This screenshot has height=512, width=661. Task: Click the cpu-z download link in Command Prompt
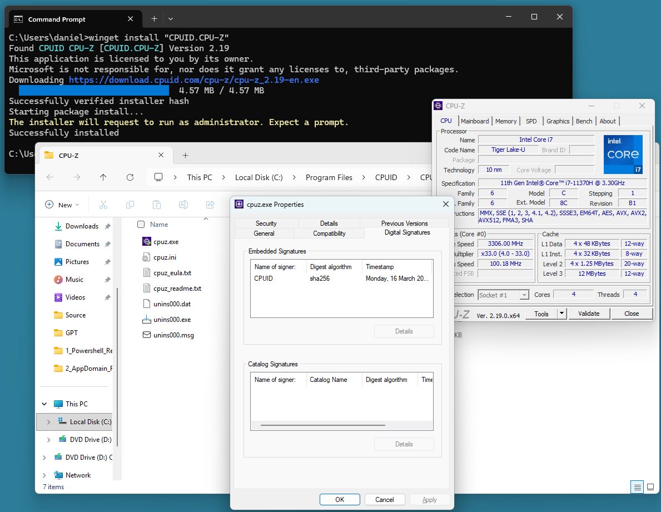tap(194, 80)
